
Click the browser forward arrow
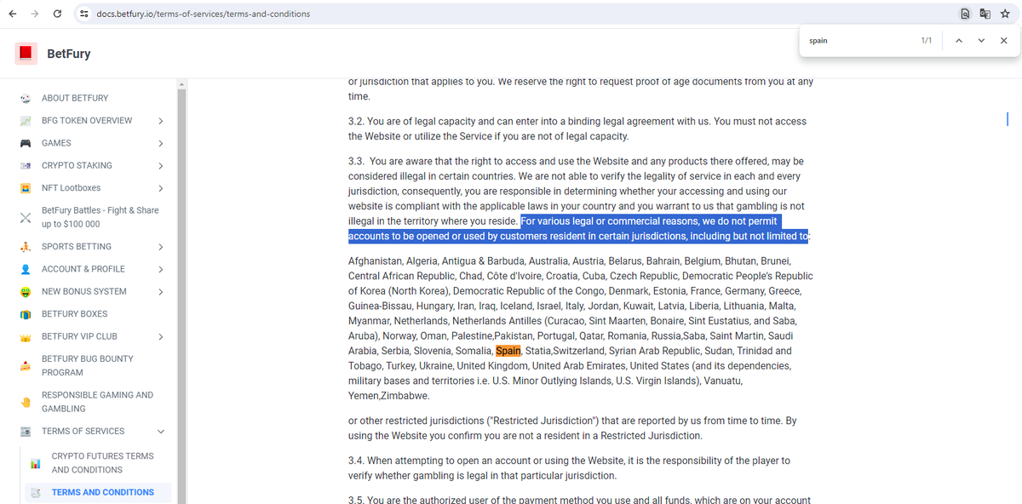34,14
